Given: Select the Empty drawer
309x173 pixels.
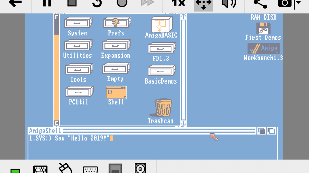Looking at the screenshot, I should 116,68.
